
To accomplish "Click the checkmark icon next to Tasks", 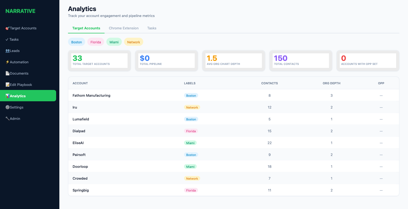I will (7, 40).
